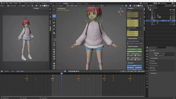The image size is (176, 99).
Task: Toggle the Auto IK checkbox
Action: coord(150,61)
